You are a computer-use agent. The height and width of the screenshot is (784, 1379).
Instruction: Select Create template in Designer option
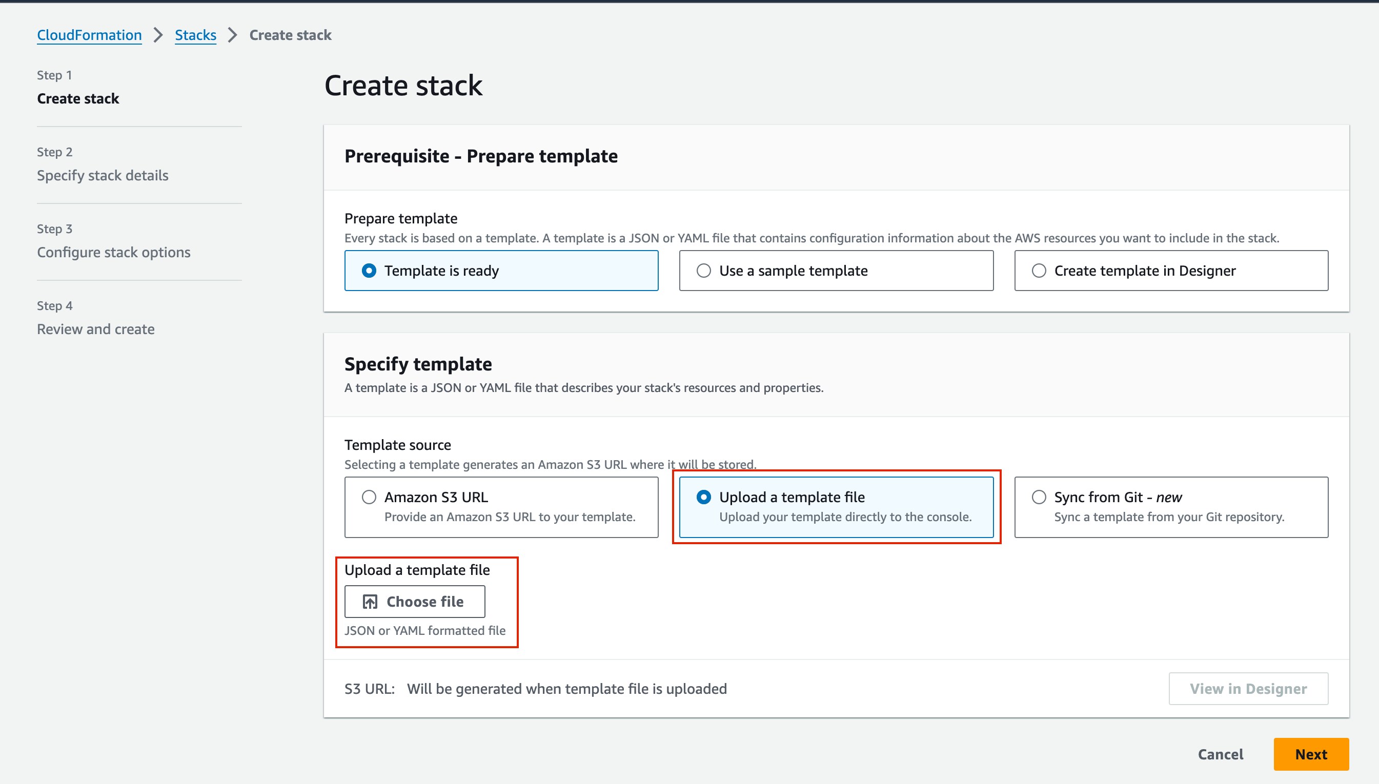click(1171, 271)
